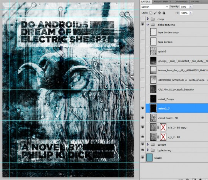Select the noise2_7 layer thumbnail
The image size is (208, 180).
tap(153, 108)
